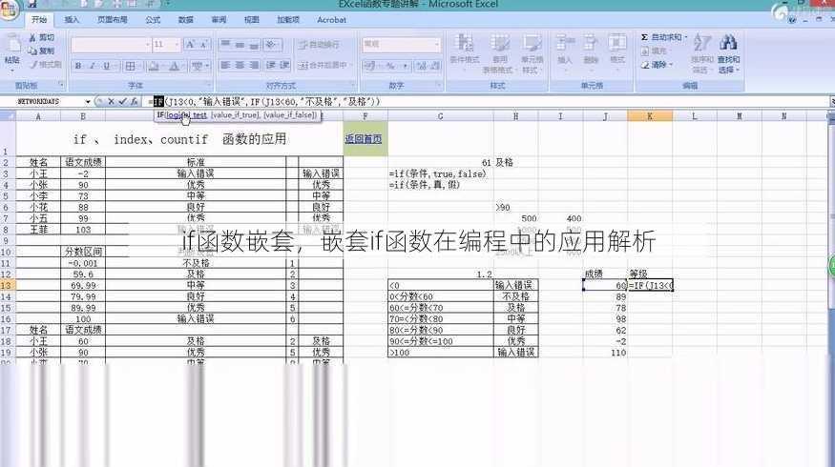Toggle Wrap Text (自动换行)

pos(319,45)
